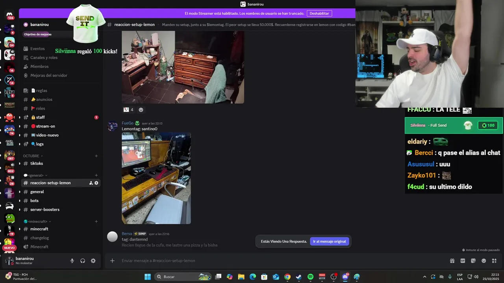Screen dimensions: 504x283
Task: Deafen audio with the headphones icon
Action: pos(83,261)
